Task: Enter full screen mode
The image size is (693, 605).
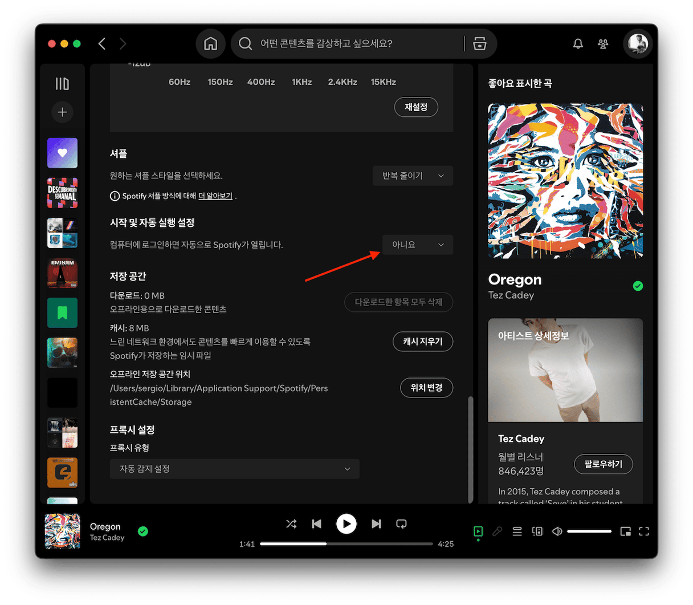Action: 644,531
